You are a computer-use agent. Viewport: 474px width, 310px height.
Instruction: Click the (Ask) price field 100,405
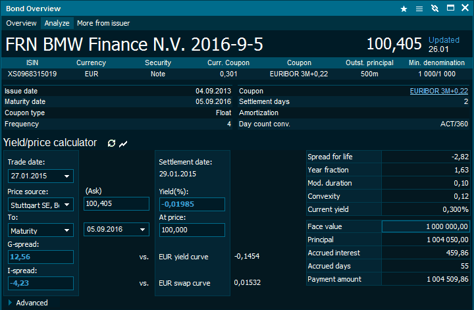click(117, 203)
